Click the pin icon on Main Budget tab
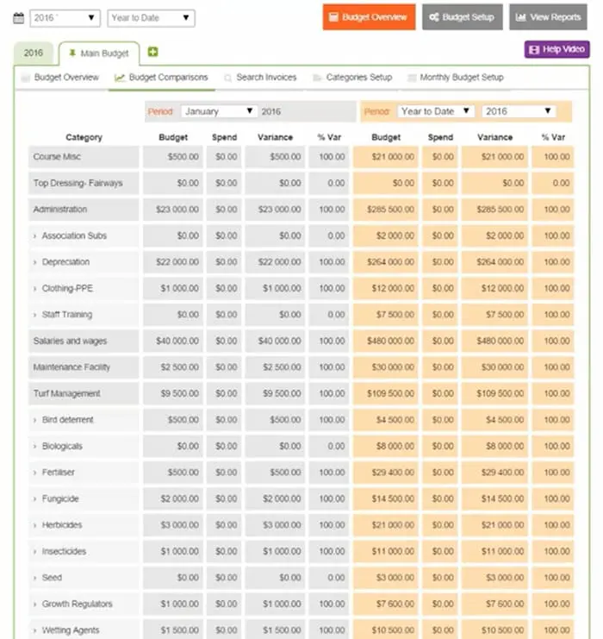Viewport: 603px width, 639px height. [x=72, y=53]
